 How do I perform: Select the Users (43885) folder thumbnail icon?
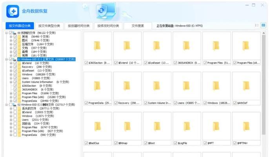click(x=186, y=86)
